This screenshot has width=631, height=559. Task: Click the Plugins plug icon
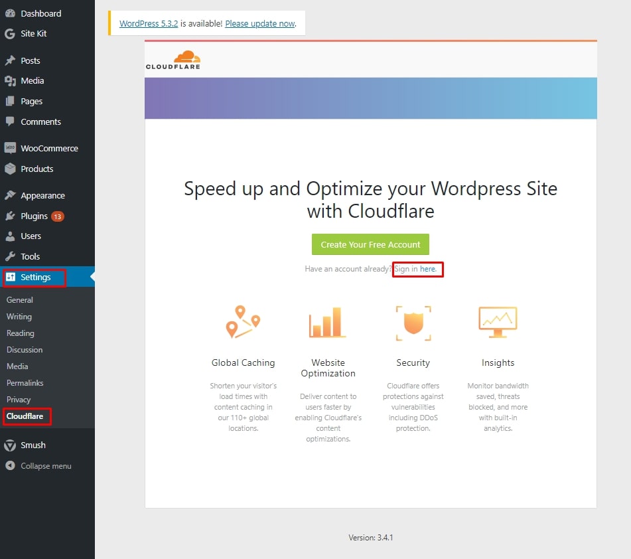[10, 216]
